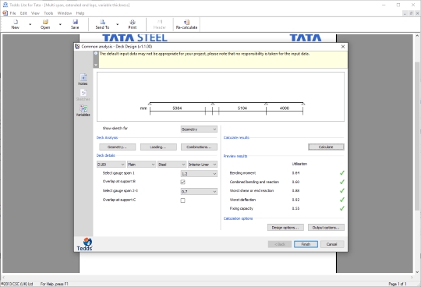Screen dimensions: 421x287
Task: Click the scroll-down arrow of document scrollbar
Action: tap(417, 272)
